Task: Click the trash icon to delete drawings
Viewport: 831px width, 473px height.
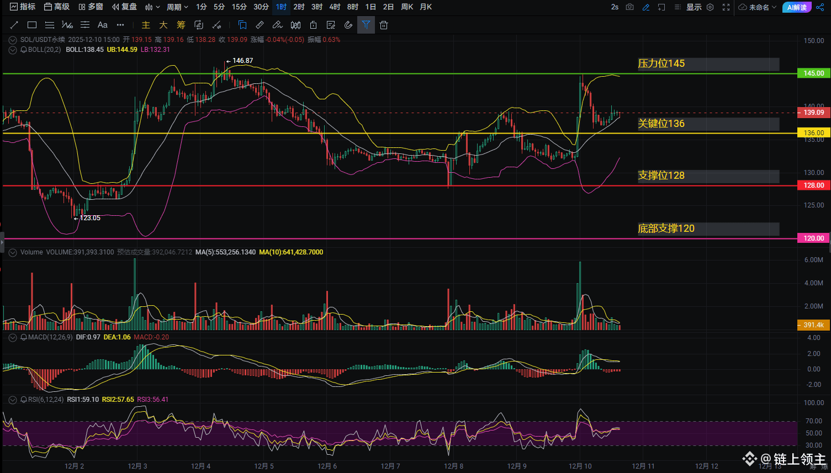Action: (384, 25)
